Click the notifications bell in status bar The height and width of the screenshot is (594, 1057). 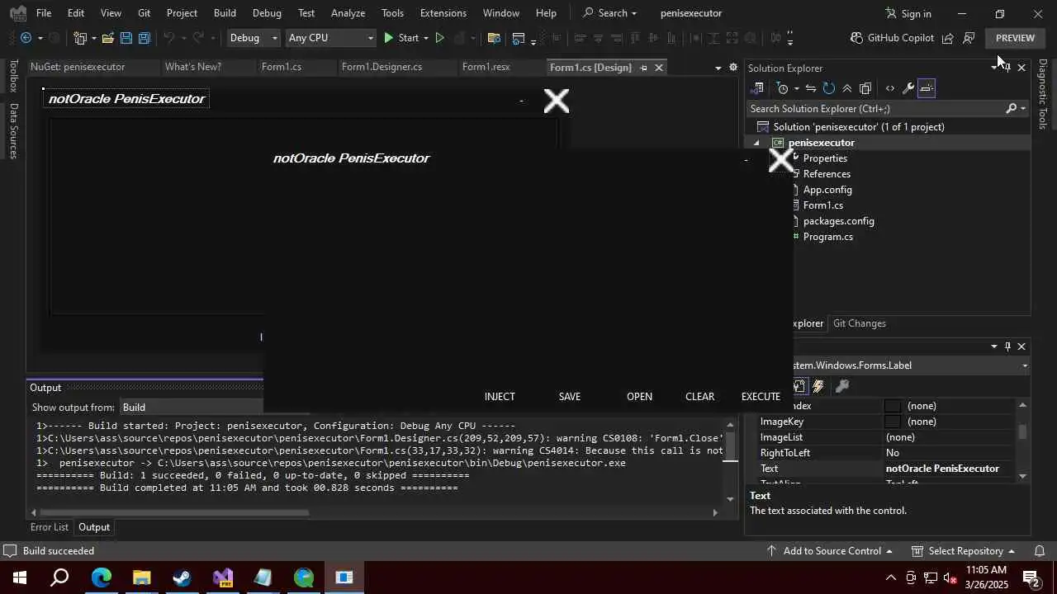coord(1040,551)
